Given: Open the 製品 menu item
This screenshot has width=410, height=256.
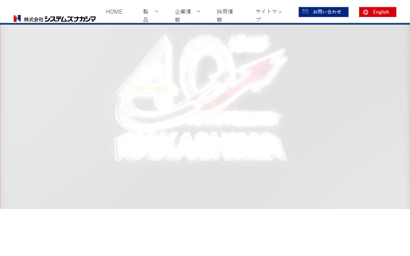Looking at the screenshot, I should 146,16.
